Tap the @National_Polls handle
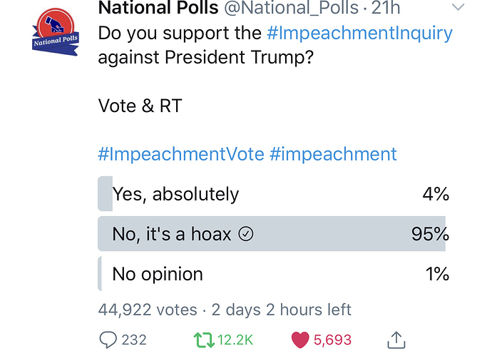487x356 pixels. coord(292,7)
